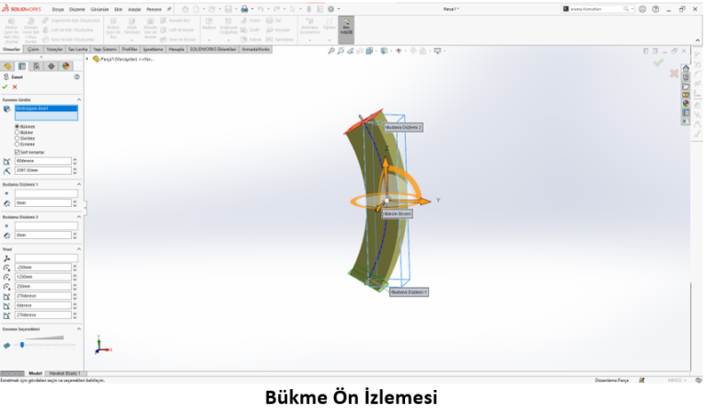Toggle the Sert kenarlar checkbox
Viewport: 707px width, 413px height.
17,152
